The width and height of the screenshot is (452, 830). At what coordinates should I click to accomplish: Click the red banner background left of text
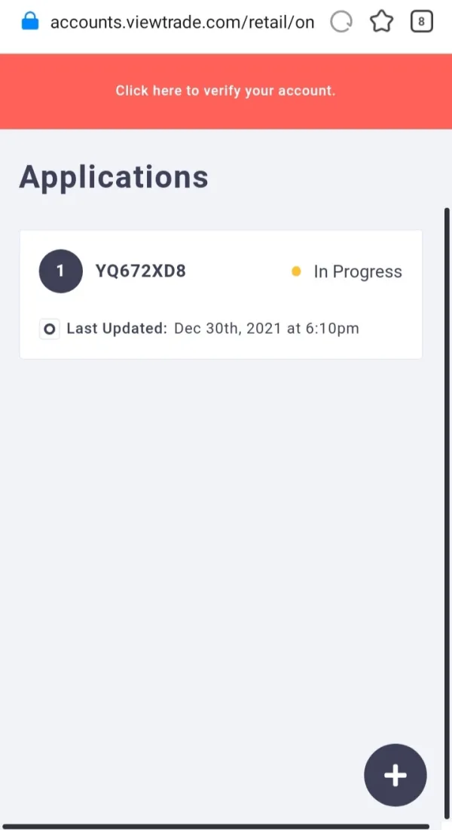click(53, 90)
